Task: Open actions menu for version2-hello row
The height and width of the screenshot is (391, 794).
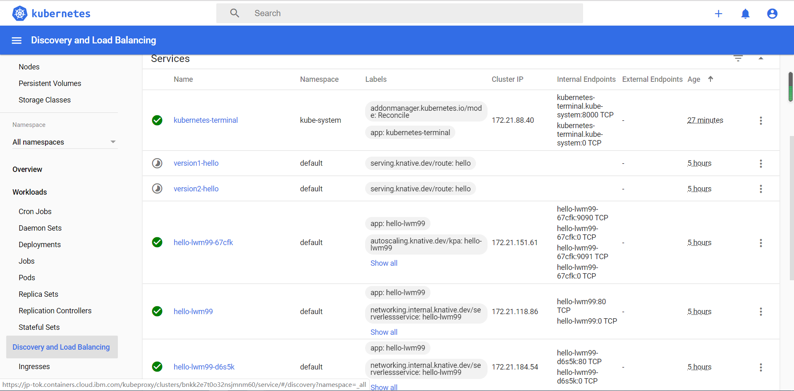Action: tap(761, 189)
